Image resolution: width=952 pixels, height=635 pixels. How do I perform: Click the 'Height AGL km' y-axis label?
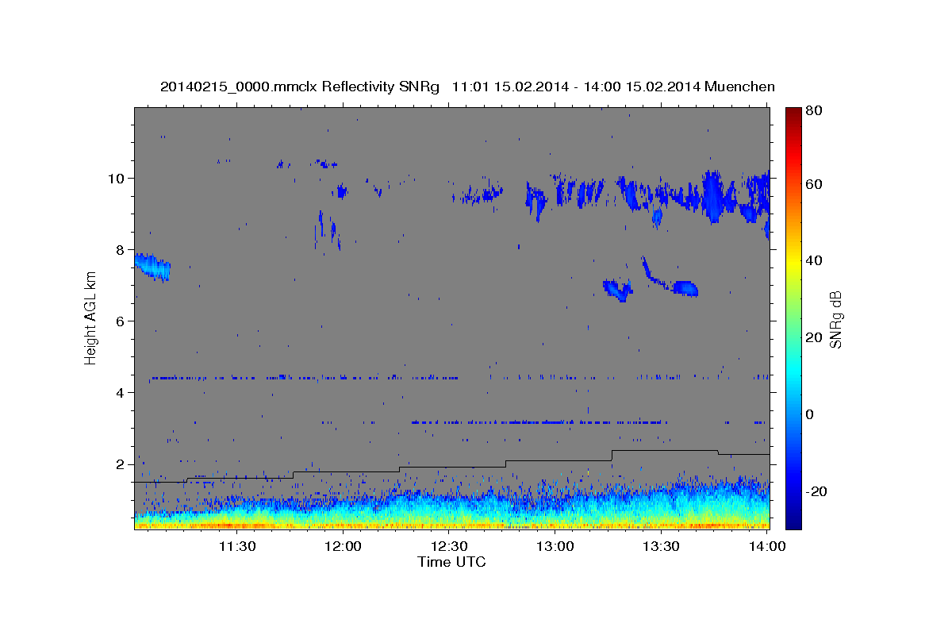(x=90, y=318)
